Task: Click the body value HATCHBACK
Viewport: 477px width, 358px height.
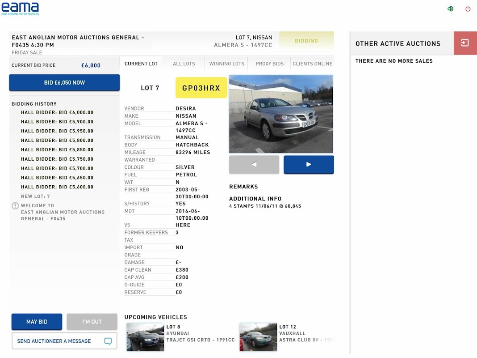Action: [x=192, y=145]
